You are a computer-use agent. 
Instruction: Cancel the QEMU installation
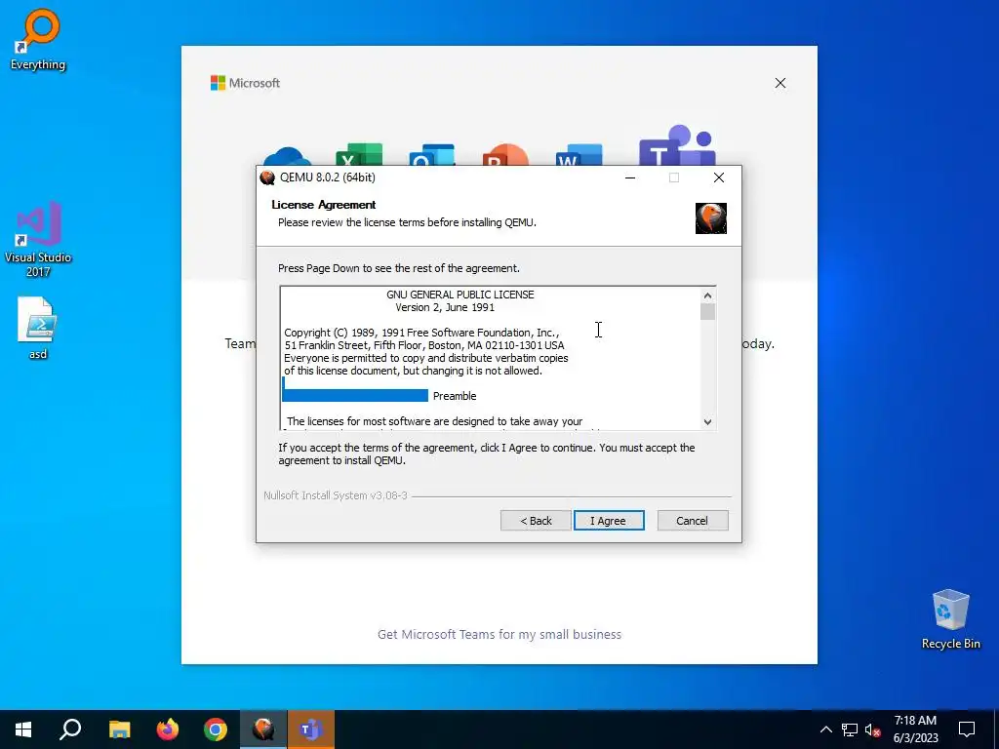tap(692, 521)
